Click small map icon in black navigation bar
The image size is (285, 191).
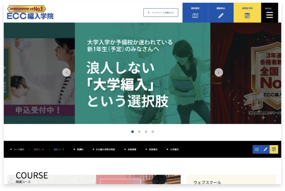tap(257, 150)
